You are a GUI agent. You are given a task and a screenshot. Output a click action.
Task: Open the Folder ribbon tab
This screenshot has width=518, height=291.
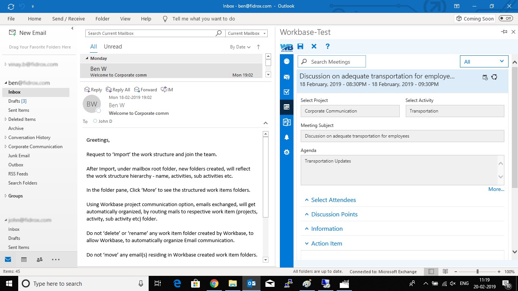point(102,19)
